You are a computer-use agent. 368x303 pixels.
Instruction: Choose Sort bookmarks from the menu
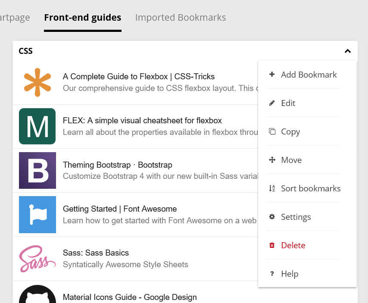coord(310,188)
